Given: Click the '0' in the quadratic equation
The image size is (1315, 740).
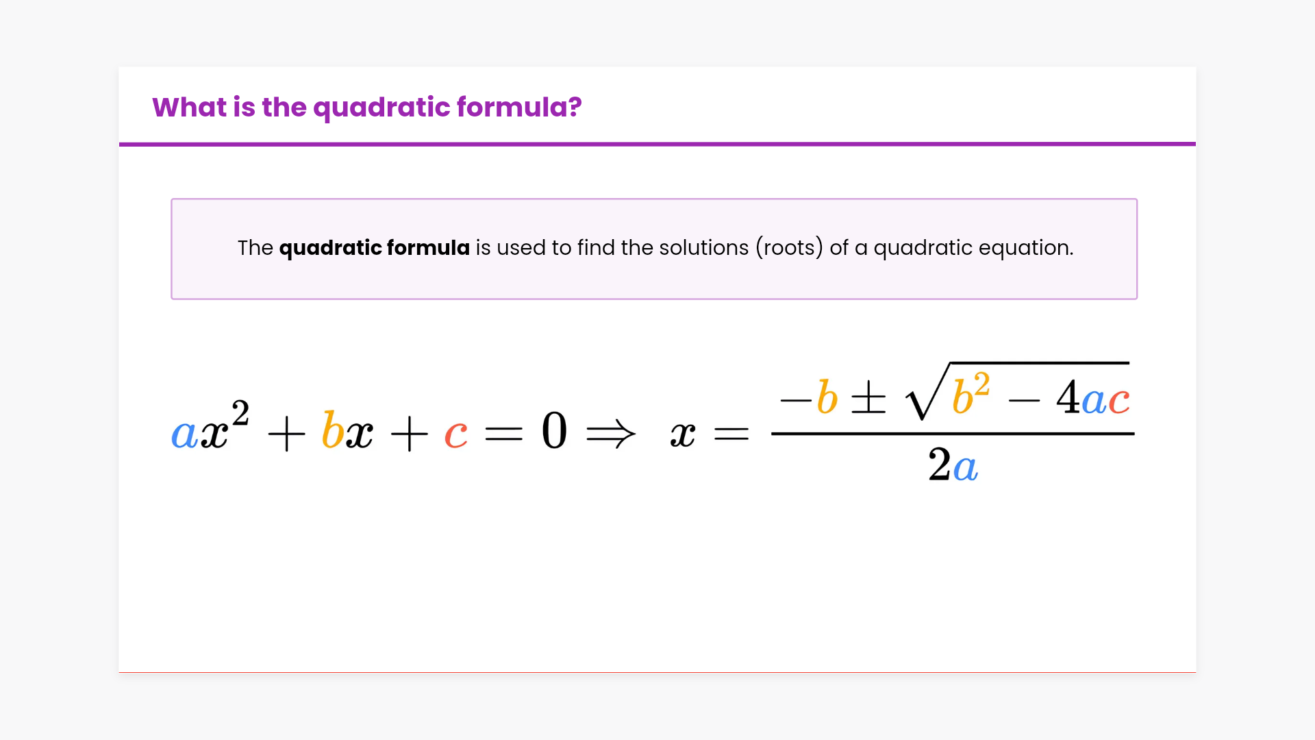Looking at the screenshot, I should click(x=554, y=431).
